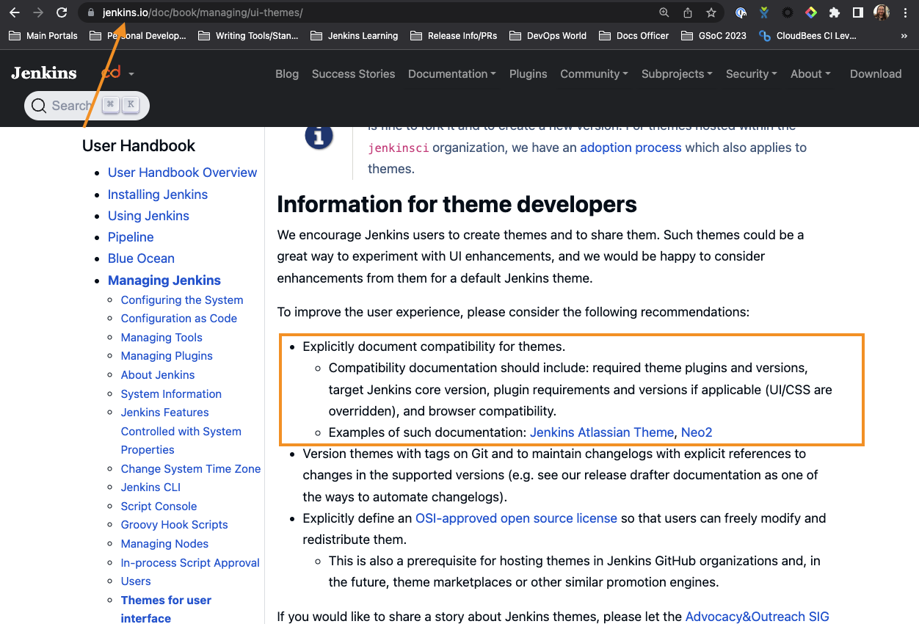Open Script Console sidebar link
The width and height of the screenshot is (919, 624).
tap(159, 507)
